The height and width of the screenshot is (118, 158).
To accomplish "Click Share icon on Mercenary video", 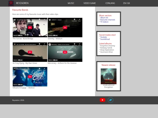I will click(79, 44).
